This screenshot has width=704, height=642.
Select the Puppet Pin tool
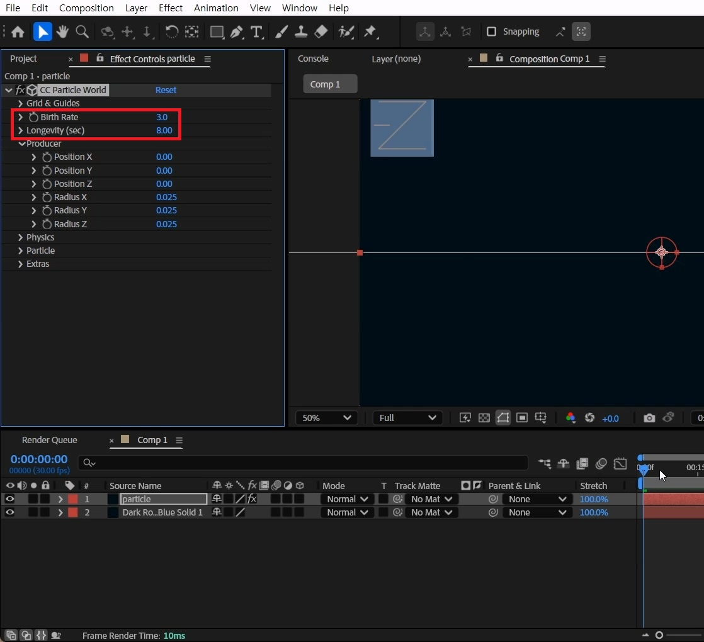(370, 32)
